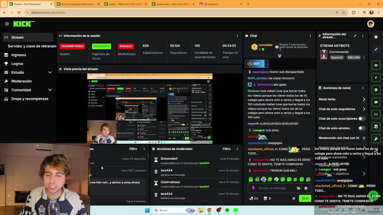
Task: Click the green Chat send button
Action: coord(305,198)
